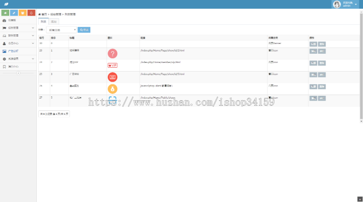Click the question mark image in row 23

click(x=113, y=54)
